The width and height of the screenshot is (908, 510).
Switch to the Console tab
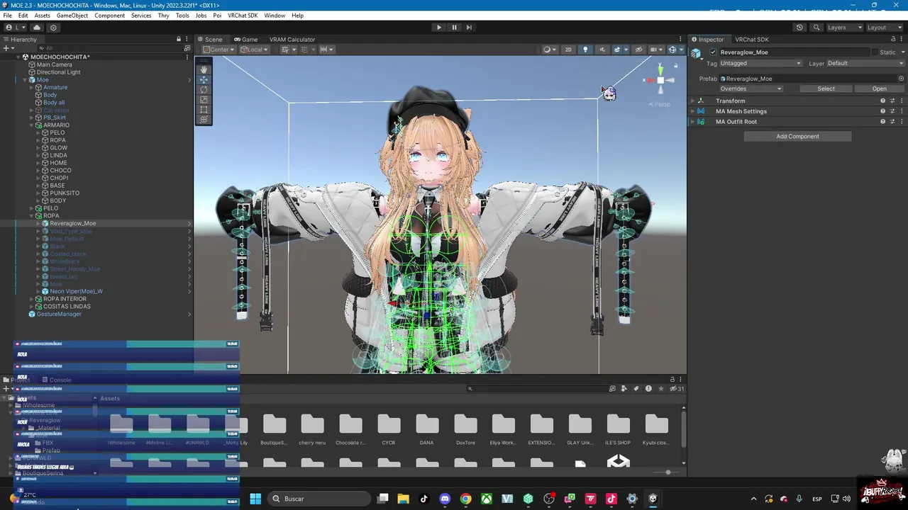tap(55, 380)
